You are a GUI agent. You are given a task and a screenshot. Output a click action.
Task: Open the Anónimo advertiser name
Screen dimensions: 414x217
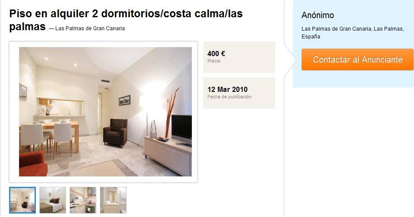pyautogui.click(x=318, y=15)
